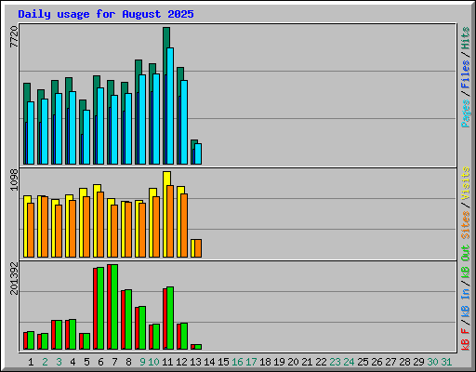Click day 23 on the x-axis
This screenshot has width=476, height=372.
(x=335, y=362)
